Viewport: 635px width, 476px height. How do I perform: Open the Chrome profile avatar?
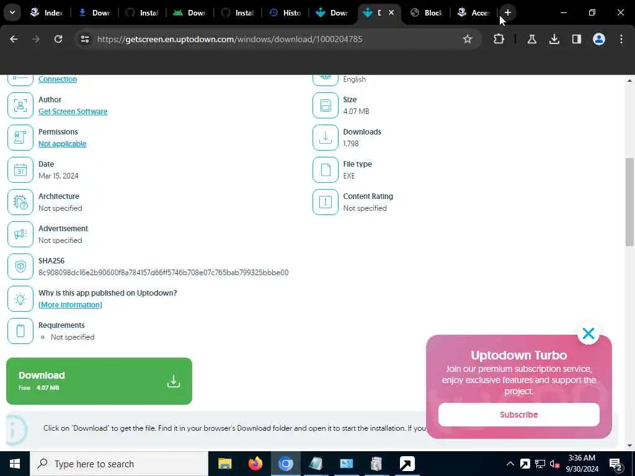click(x=599, y=39)
